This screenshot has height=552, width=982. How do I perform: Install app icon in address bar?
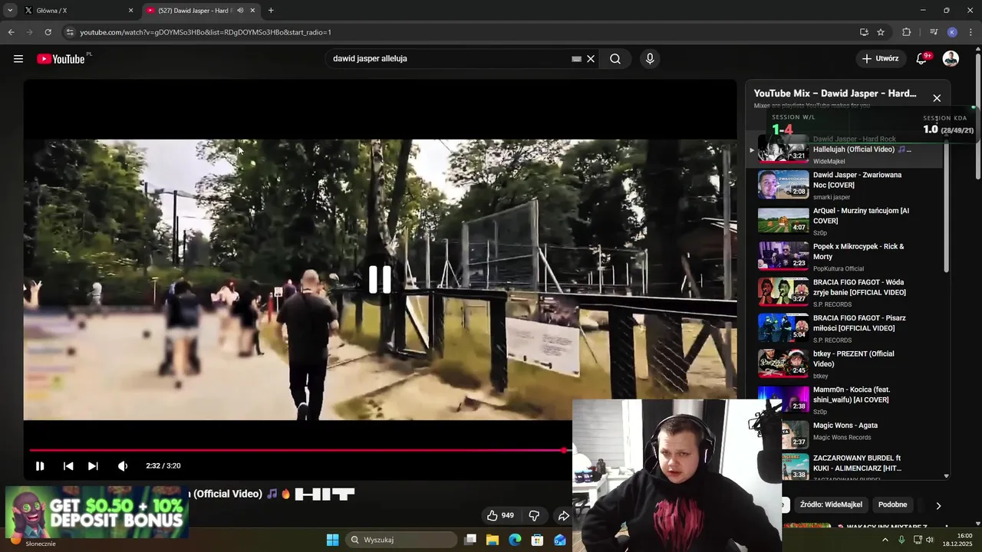coord(864,32)
